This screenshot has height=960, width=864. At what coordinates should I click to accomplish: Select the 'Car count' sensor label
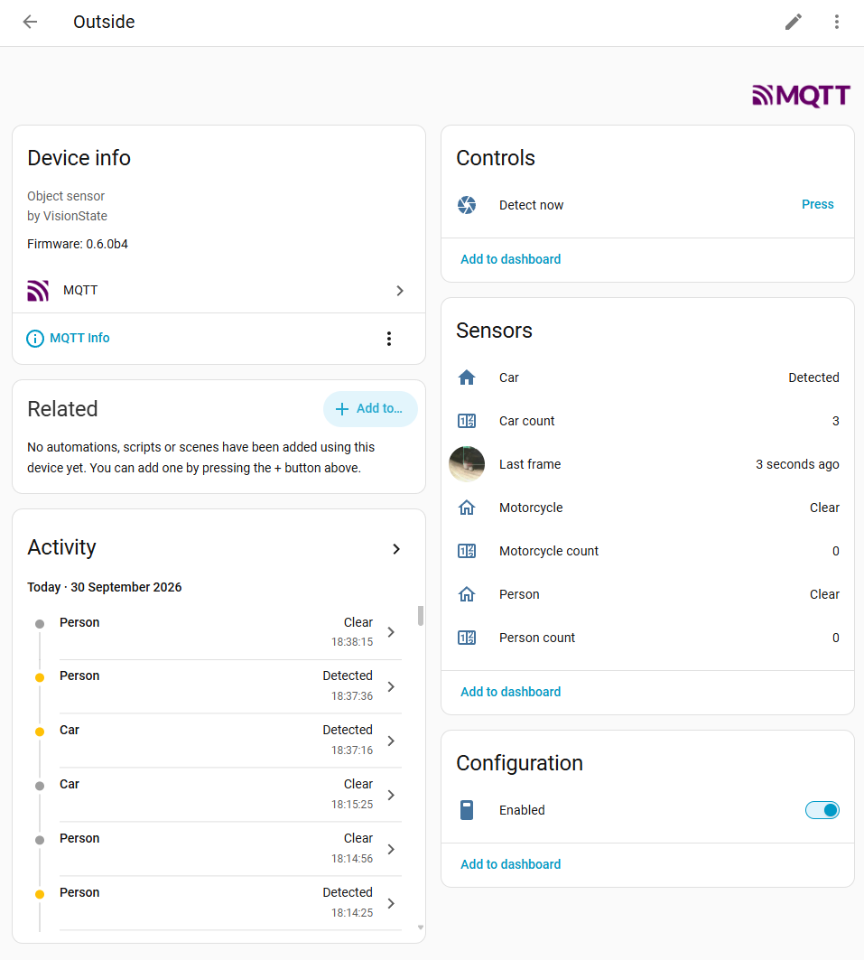point(527,421)
